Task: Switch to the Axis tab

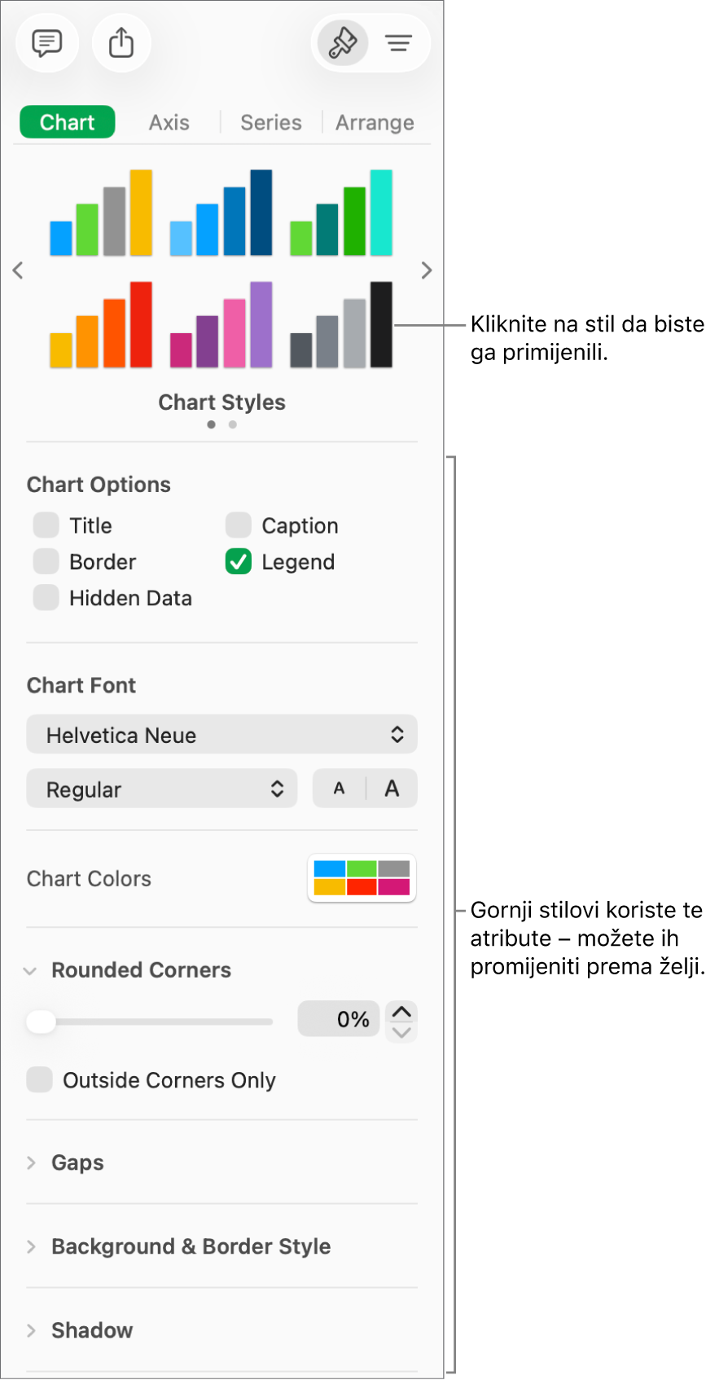Action: [x=169, y=122]
